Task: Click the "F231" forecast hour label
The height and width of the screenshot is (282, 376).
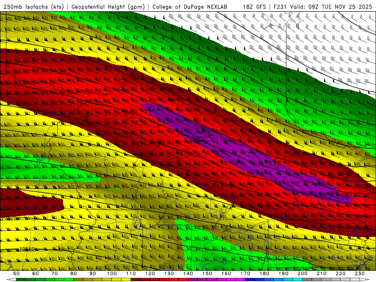Action: coord(281,7)
